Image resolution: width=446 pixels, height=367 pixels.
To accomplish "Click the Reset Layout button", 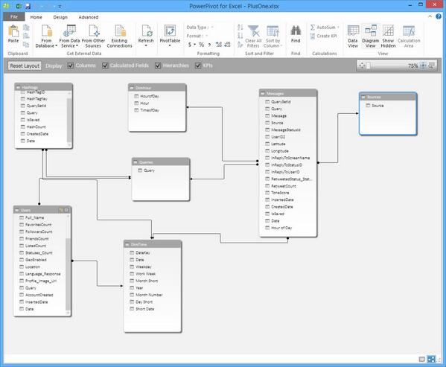I will pyautogui.click(x=25, y=66).
